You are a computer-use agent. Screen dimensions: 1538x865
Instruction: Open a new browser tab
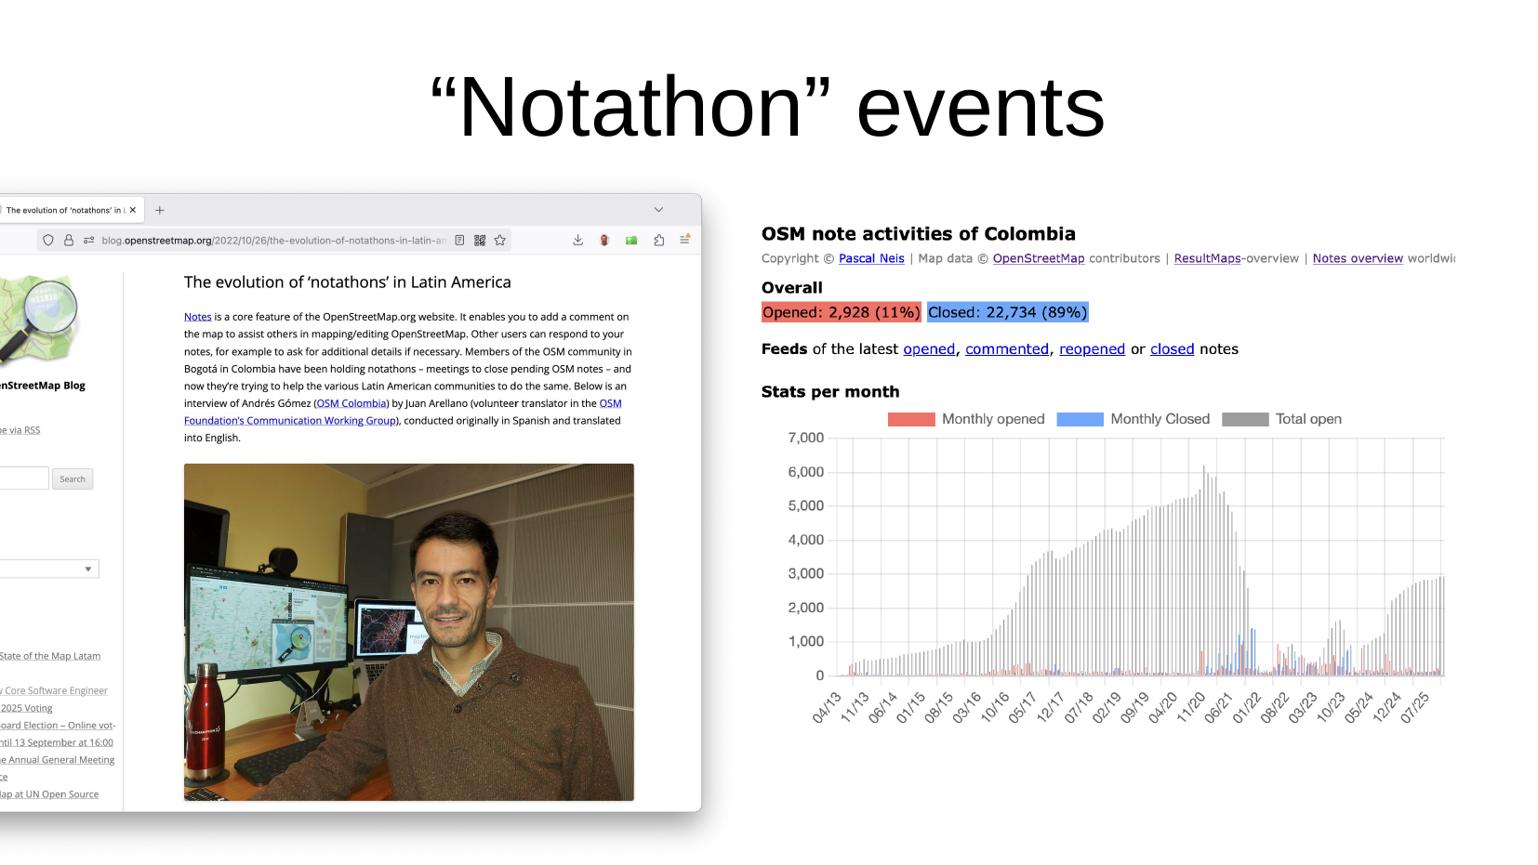click(160, 210)
